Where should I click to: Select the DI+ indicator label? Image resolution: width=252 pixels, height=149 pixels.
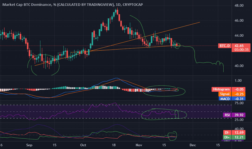tap(227, 137)
